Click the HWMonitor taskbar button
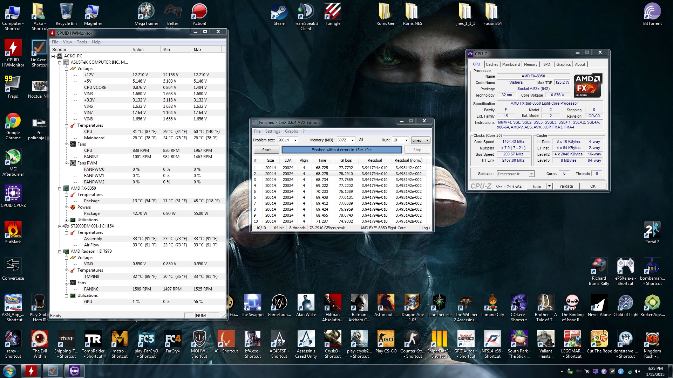This screenshot has height=378, width=673. 31,371
